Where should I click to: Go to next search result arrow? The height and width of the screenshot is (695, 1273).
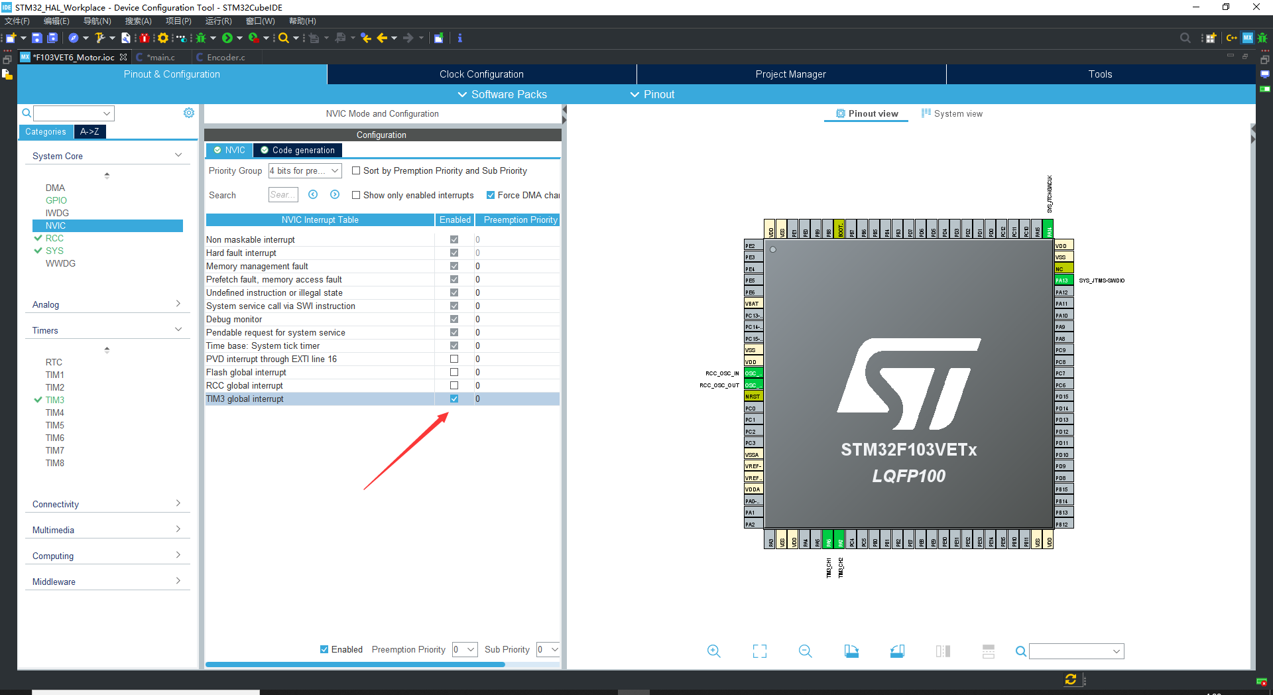335,194
